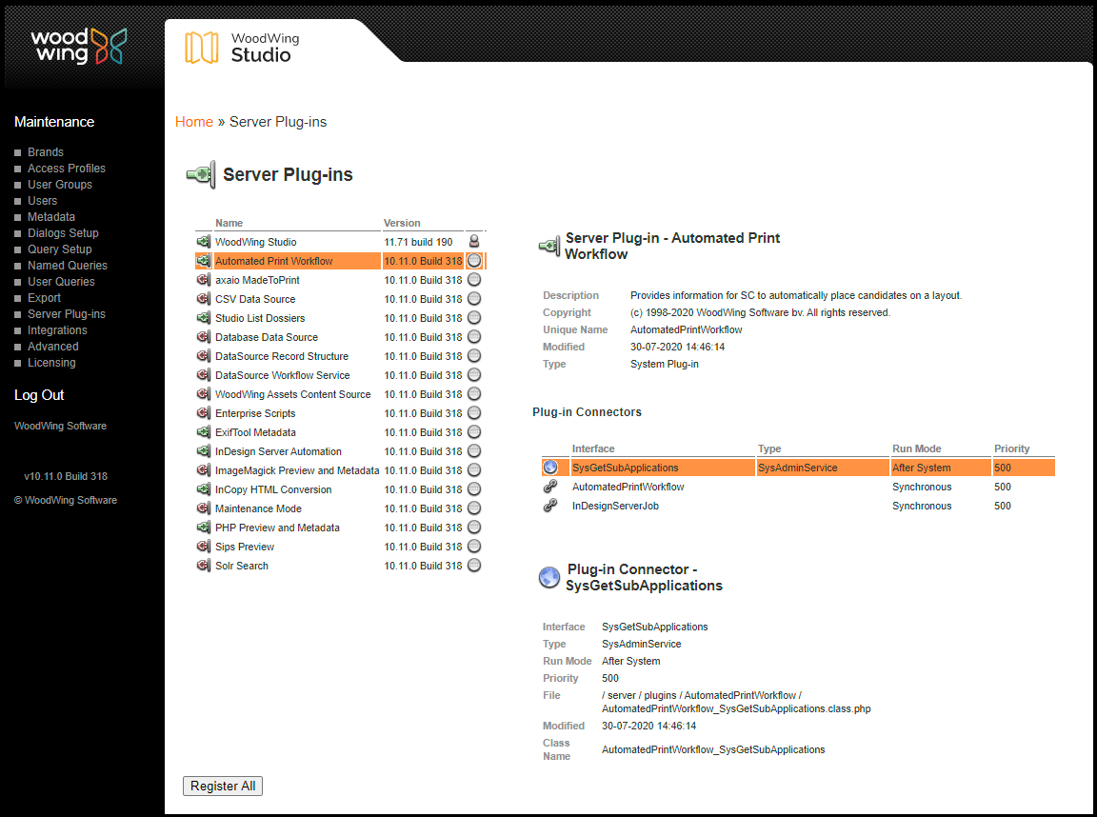This screenshot has height=817, width=1097.
Task: Open Advanced in the Maintenance sidebar
Action: click(x=53, y=347)
